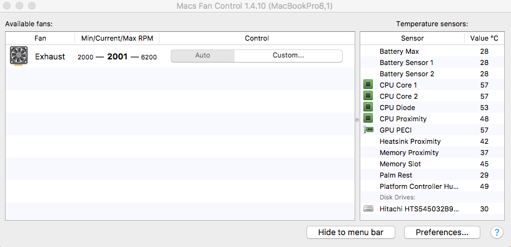Click the CPU Proximity chip icon
The image size is (511, 247).
pos(368,119)
